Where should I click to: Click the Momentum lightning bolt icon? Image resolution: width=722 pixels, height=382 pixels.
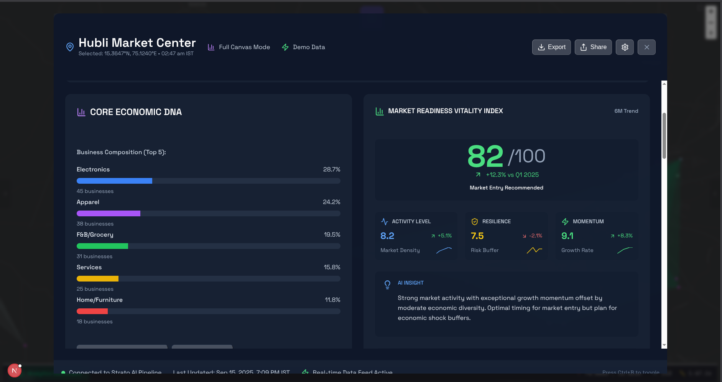[565, 221]
